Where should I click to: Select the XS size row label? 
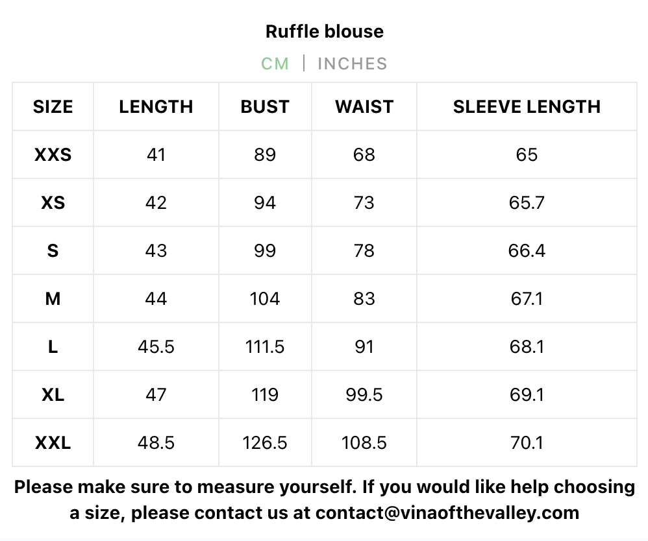point(53,203)
